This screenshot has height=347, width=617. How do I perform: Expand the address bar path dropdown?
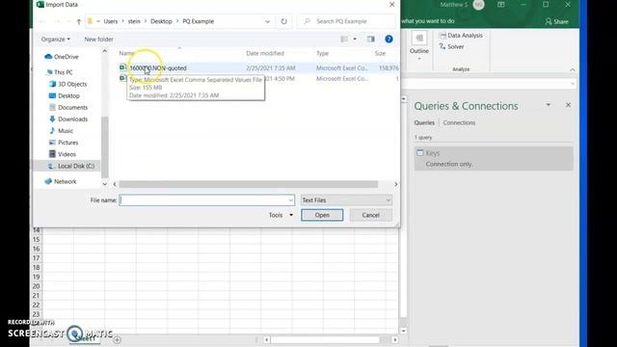(x=268, y=21)
